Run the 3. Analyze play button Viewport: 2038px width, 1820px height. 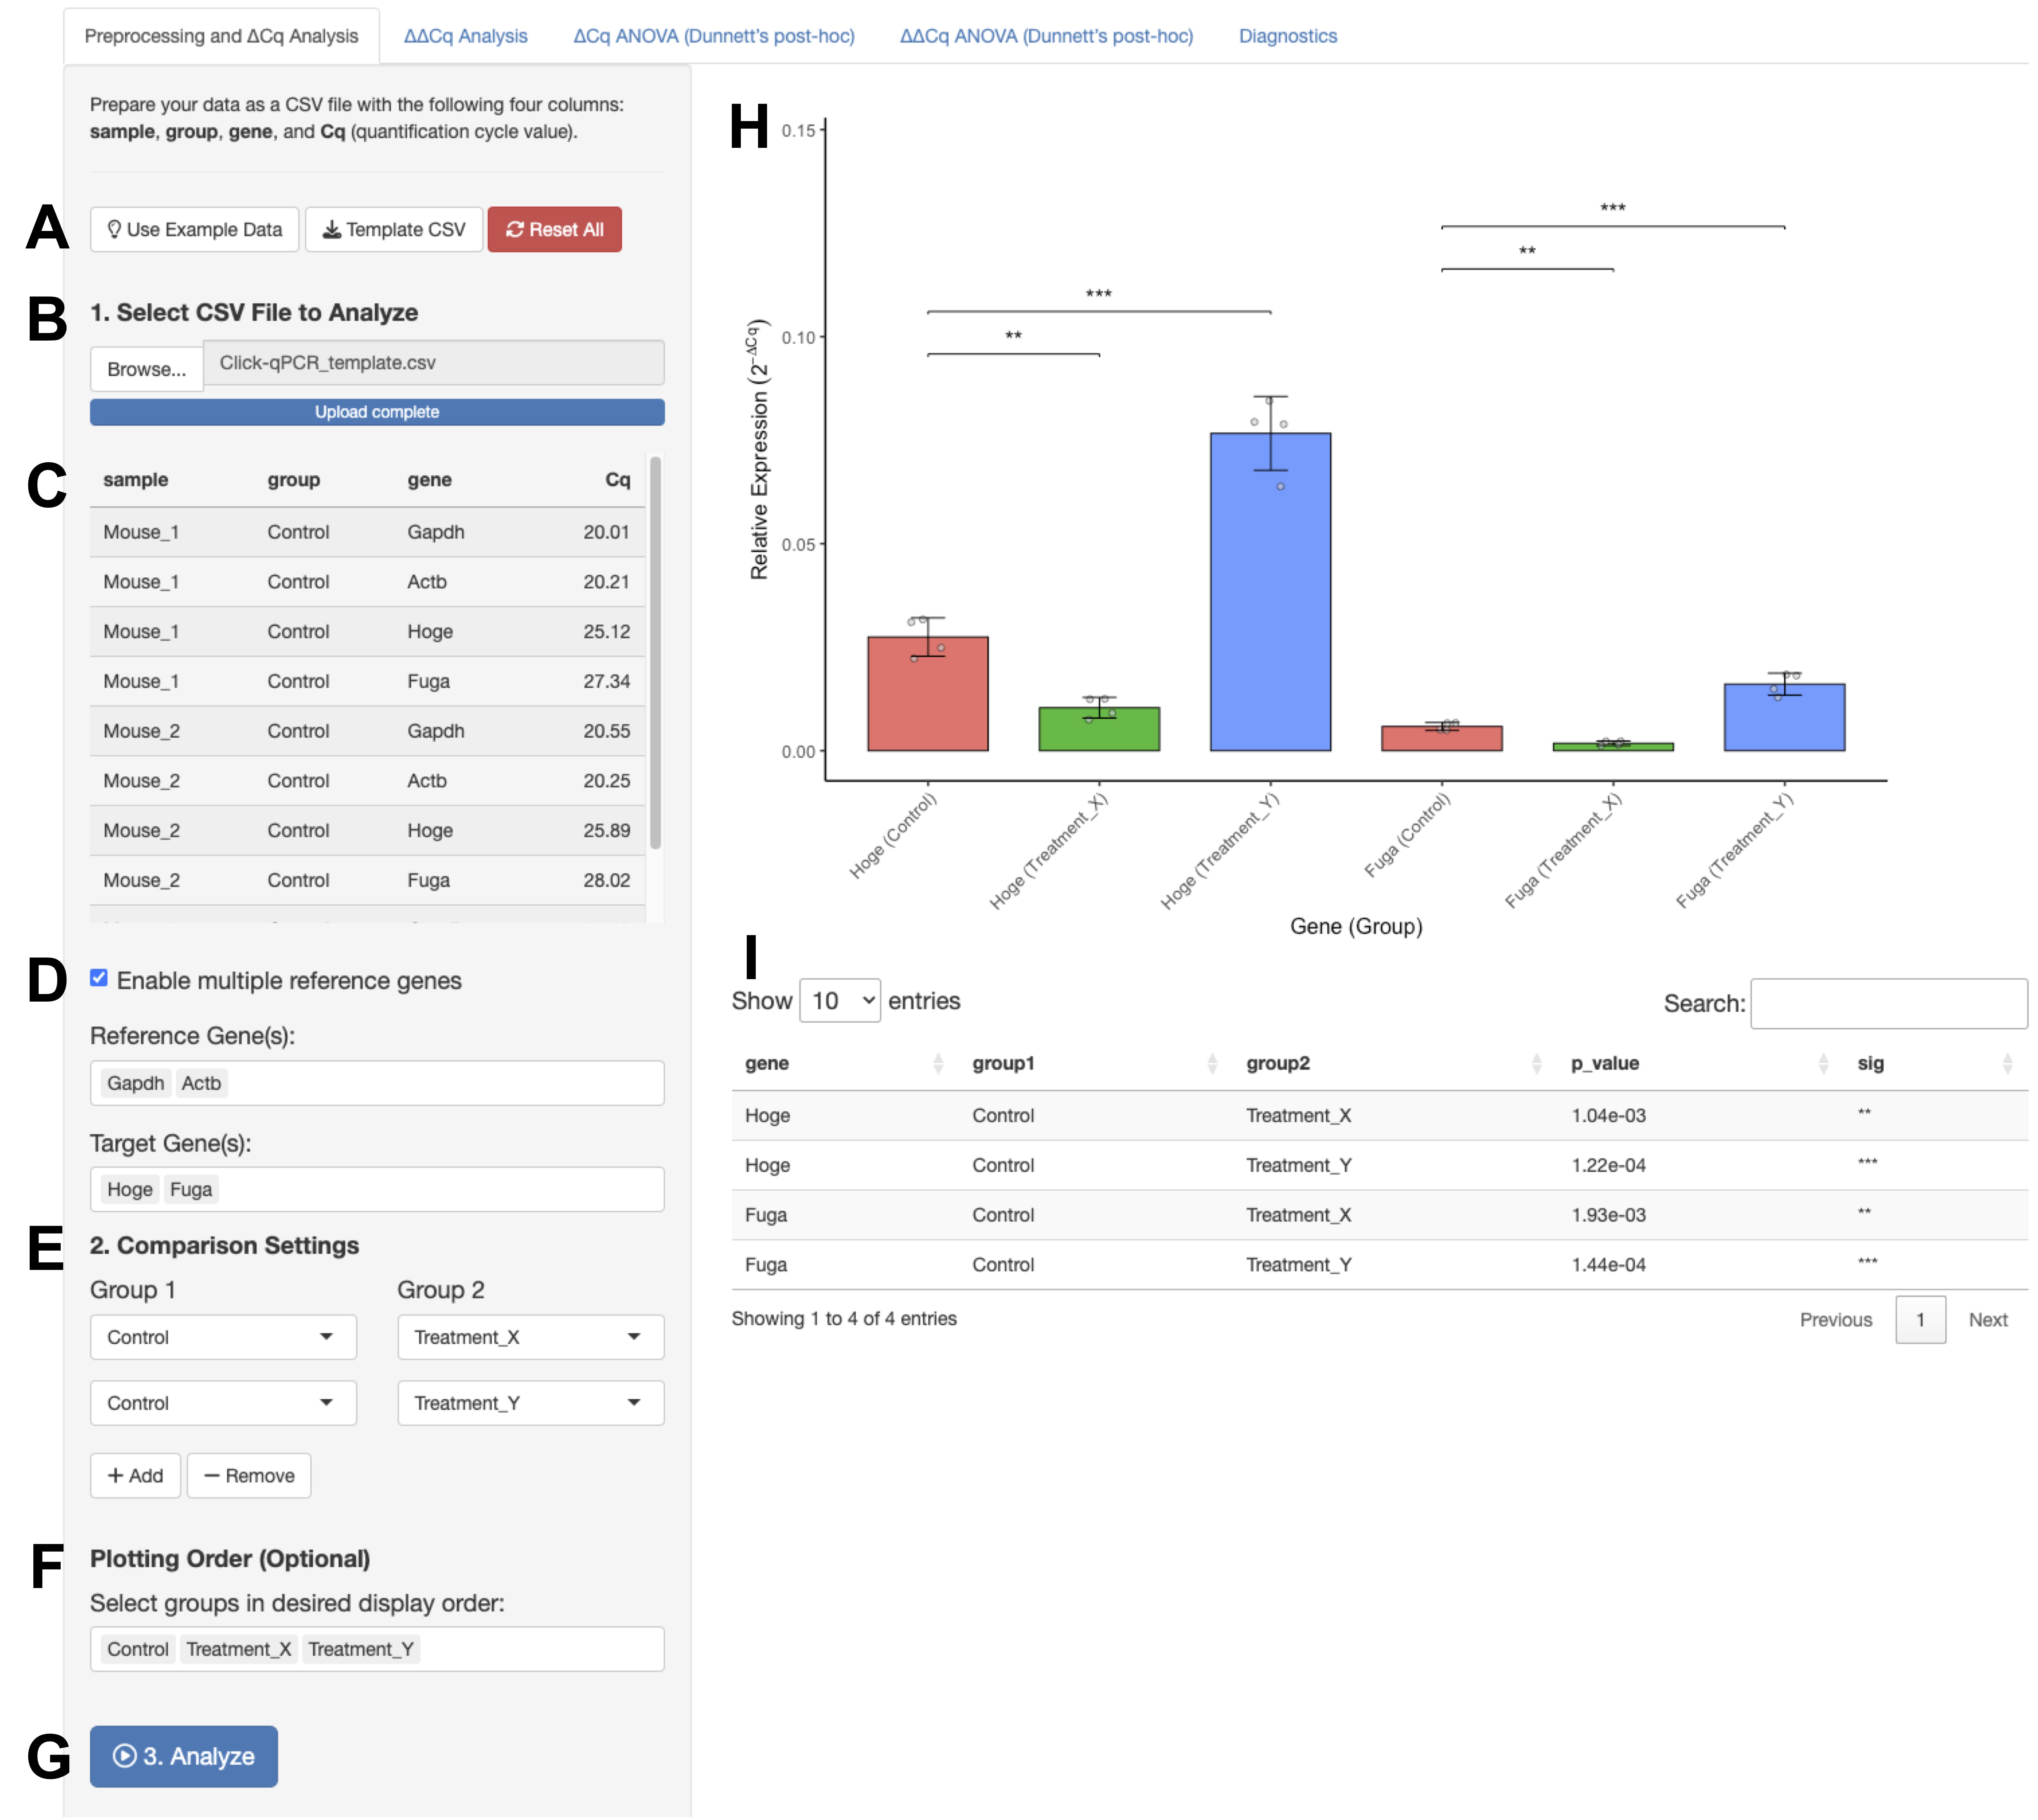point(184,1757)
